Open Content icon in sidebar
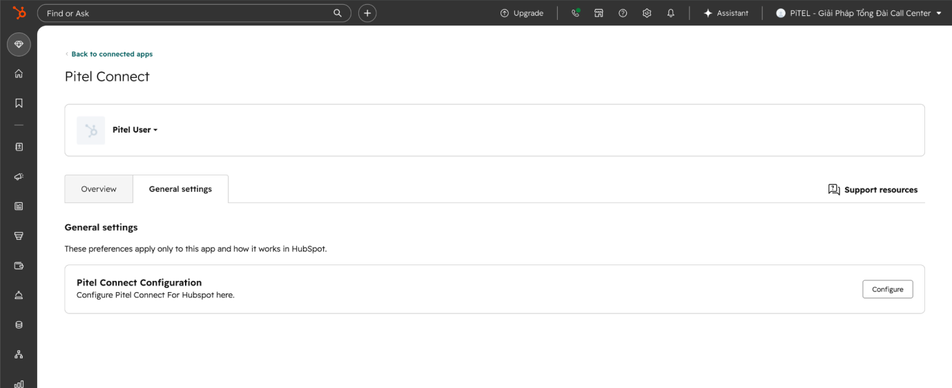 coord(19,206)
